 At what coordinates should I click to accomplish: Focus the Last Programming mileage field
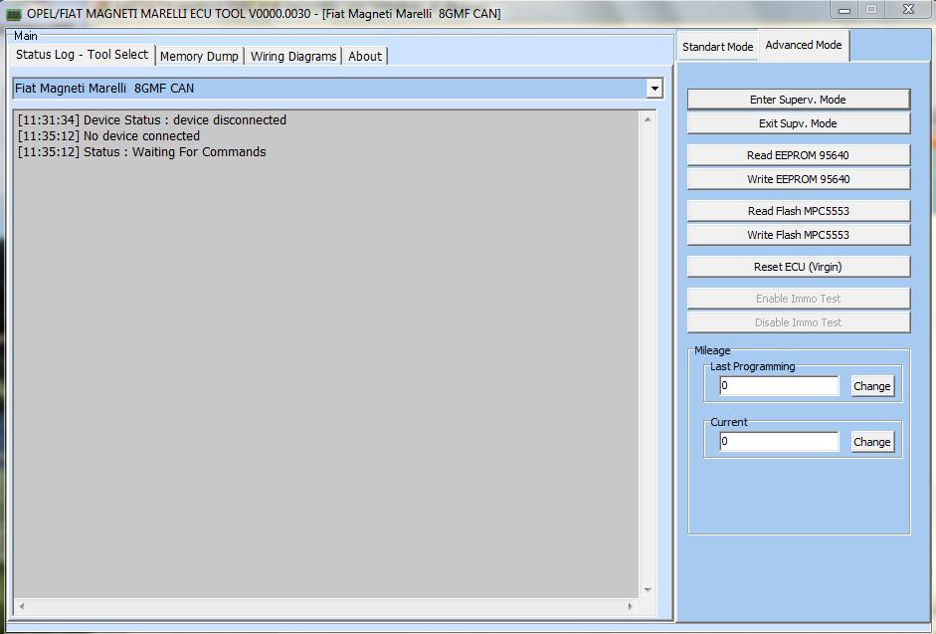[x=779, y=386]
